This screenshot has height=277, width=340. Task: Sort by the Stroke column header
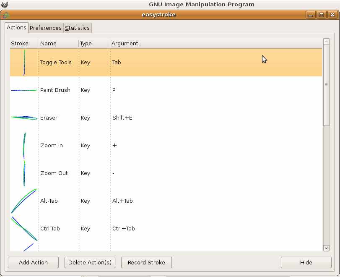[24, 43]
